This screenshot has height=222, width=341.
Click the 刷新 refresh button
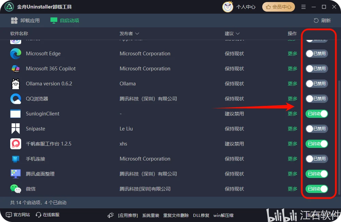pos(322,20)
